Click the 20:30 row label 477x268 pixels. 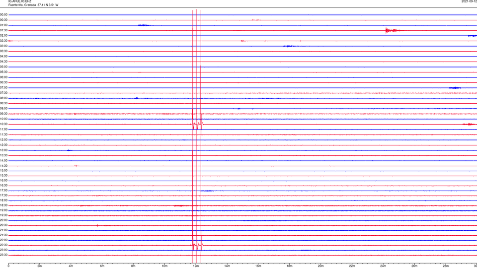tap(4, 225)
